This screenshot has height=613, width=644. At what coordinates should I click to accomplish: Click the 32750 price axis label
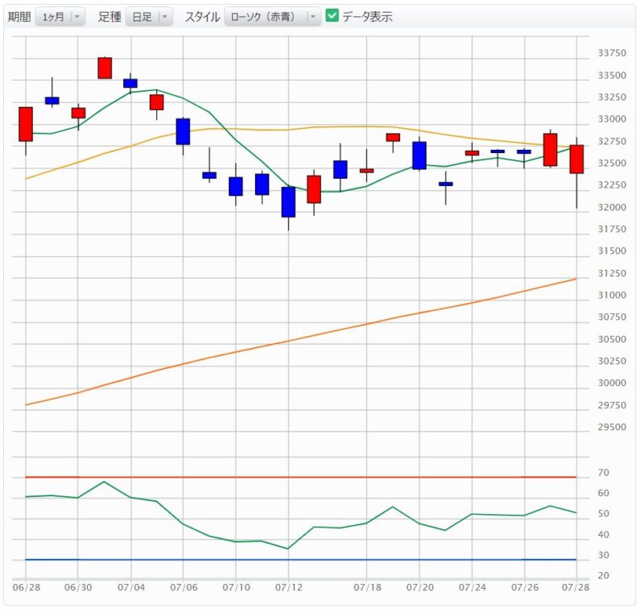click(612, 141)
